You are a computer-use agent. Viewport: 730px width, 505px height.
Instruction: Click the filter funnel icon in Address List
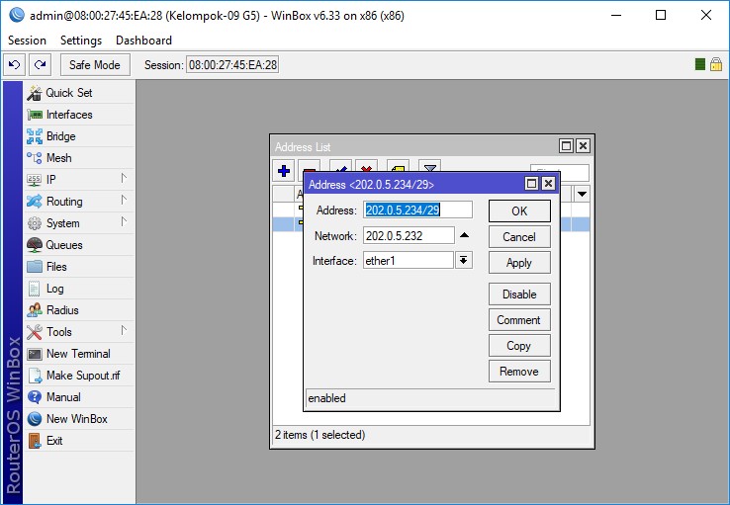[429, 167]
